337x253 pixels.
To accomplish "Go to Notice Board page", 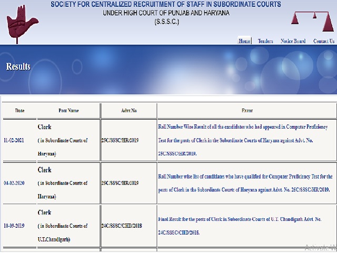I will click(x=293, y=41).
